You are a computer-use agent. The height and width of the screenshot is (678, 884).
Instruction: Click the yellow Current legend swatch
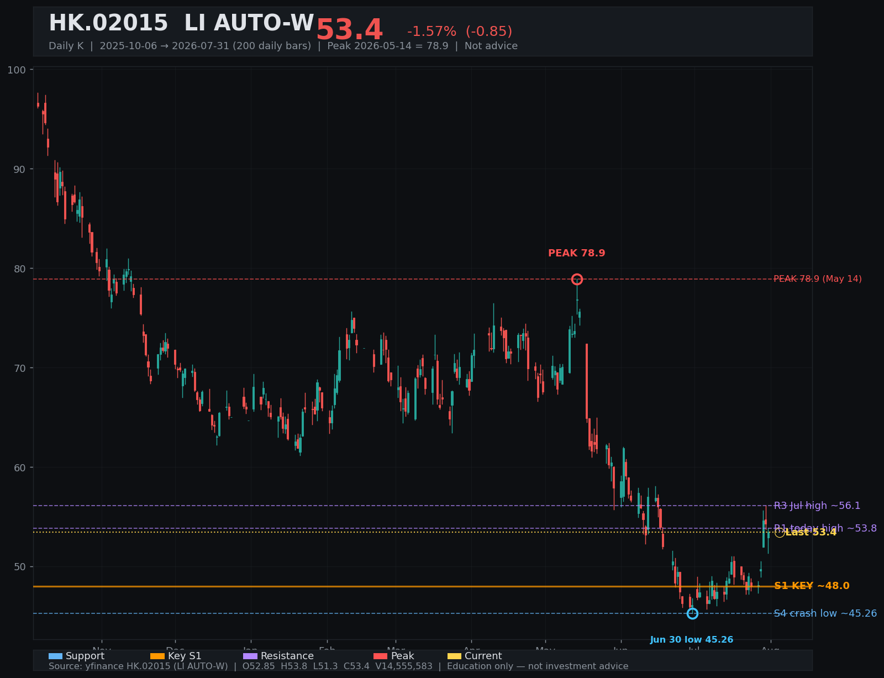pos(454,656)
